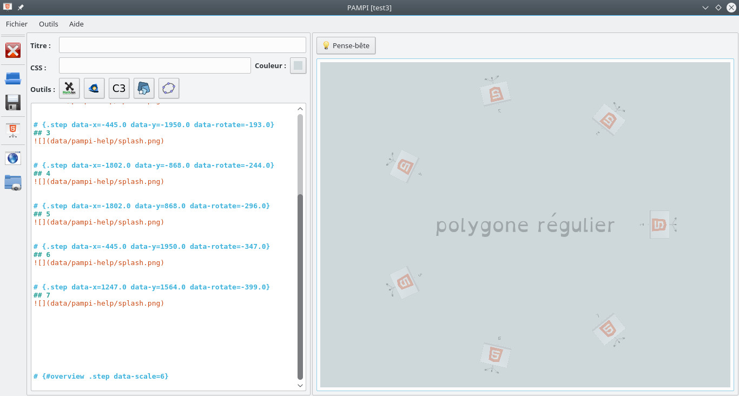Viewport: 739px width, 396px height.
Task: Click the line with data-y=1950.0 data-rotate=-347.0
Action: coord(151,246)
